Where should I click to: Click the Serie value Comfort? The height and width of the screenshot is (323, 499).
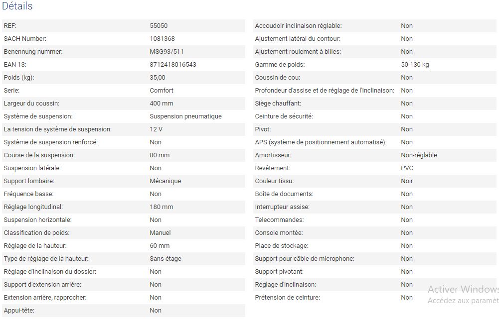click(x=162, y=91)
